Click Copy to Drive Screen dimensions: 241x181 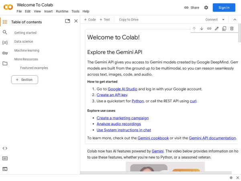point(129,20)
